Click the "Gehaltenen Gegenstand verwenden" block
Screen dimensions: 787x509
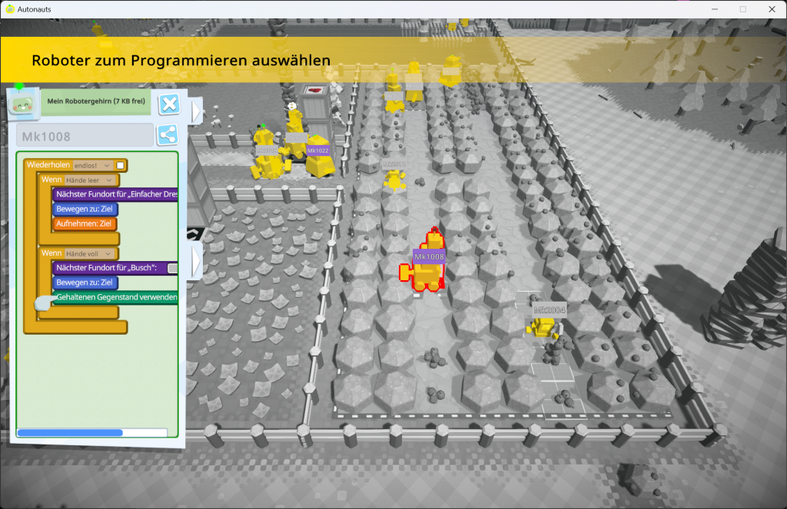115,297
